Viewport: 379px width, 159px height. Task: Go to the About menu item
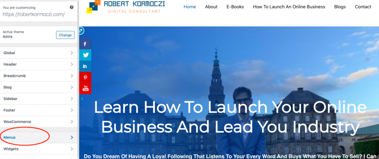[x=211, y=7]
